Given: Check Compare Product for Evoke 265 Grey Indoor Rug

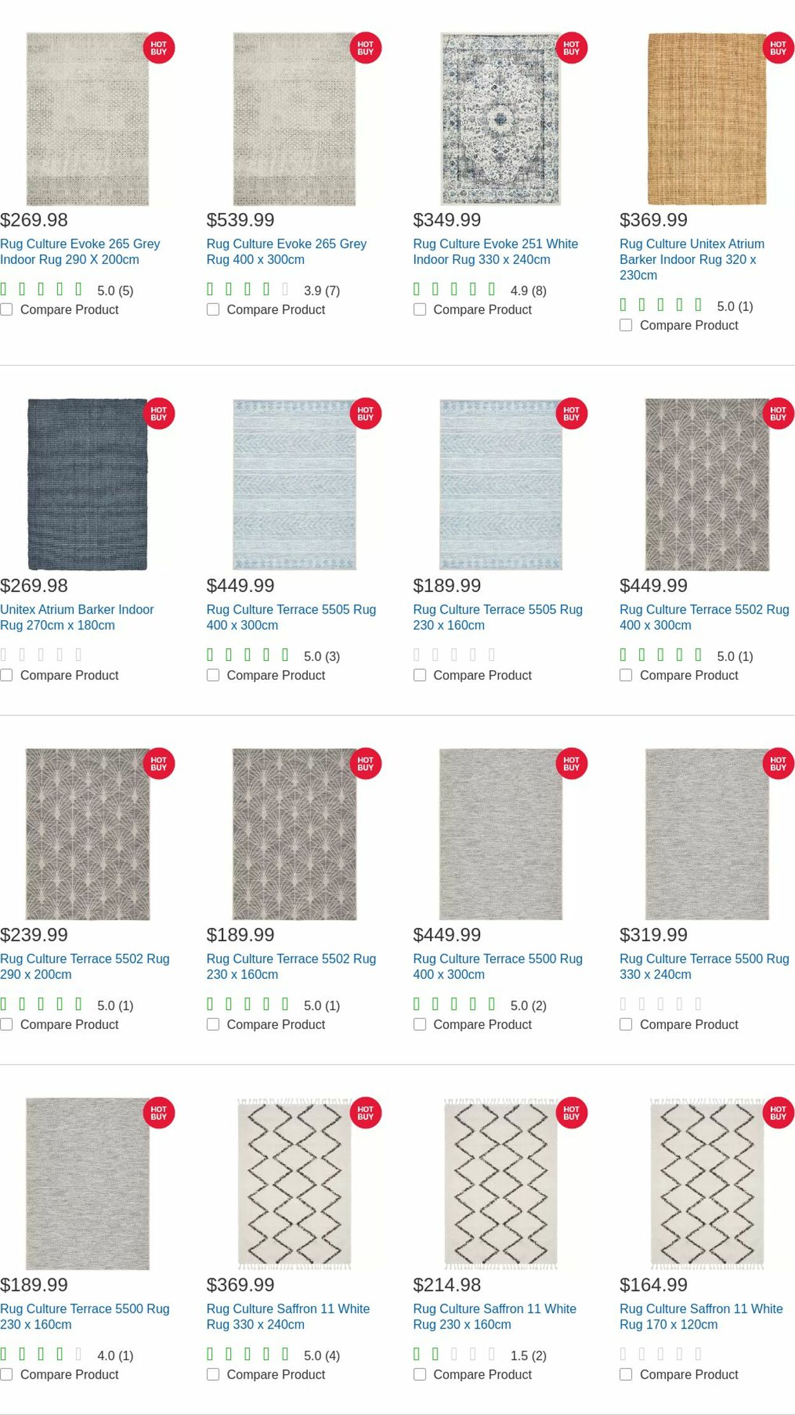Looking at the screenshot, I should pos(6,310).
